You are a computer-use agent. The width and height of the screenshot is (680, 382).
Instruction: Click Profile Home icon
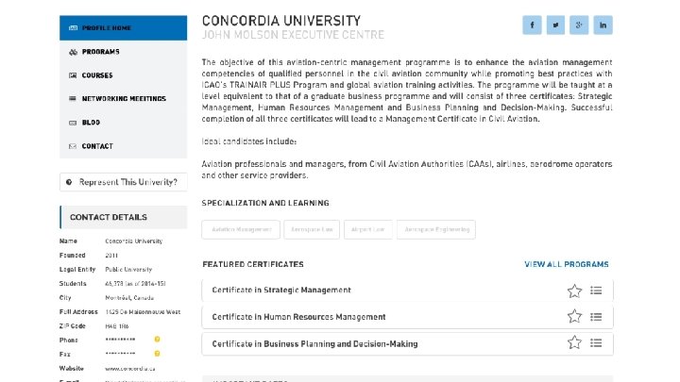[x=73, y=28]
